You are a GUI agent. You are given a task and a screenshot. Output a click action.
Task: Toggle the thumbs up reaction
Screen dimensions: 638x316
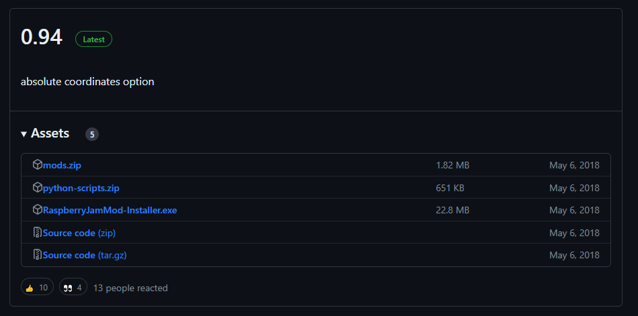click(x=37, y=288)
